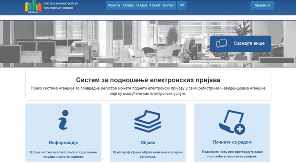Click heading Систем за подношење електронских пријава
296x163 pixels.
pyautogui.click(x=148, y=80)
